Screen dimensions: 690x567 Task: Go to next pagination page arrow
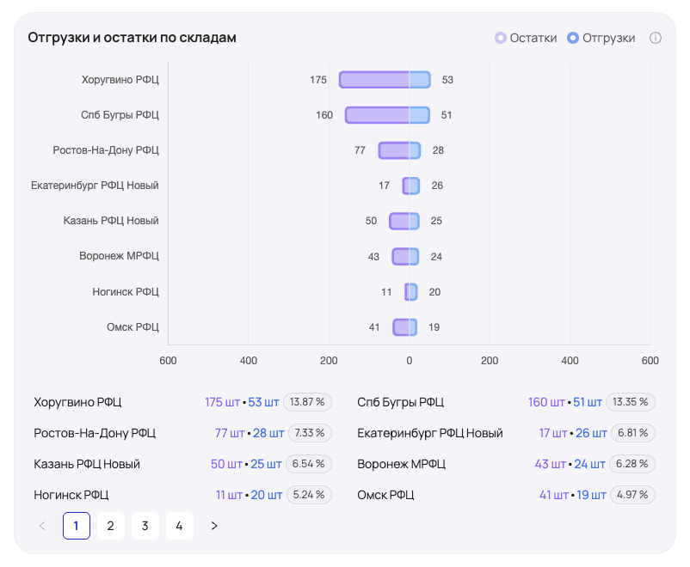pyautogui.click(x=214, y=526)
